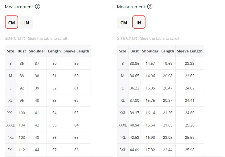This screenshot has height=157, width=225.
Task: Click Bust column header in left table
Action: click(22, 51)
